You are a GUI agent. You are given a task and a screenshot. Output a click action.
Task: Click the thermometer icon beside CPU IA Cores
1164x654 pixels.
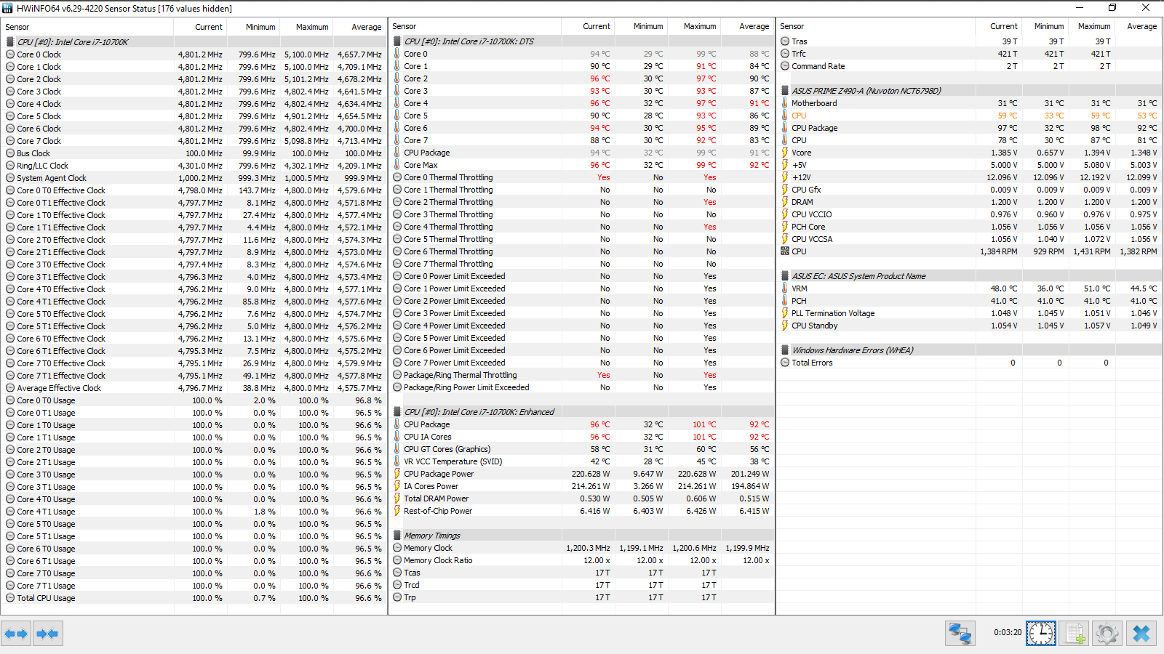(x=397, y=437)
